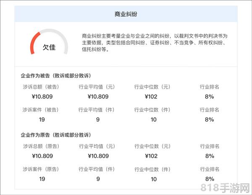Click 涉诉总额（被告）label
Image resolution: width=252 pixels, height=195 pixels.
41,87
